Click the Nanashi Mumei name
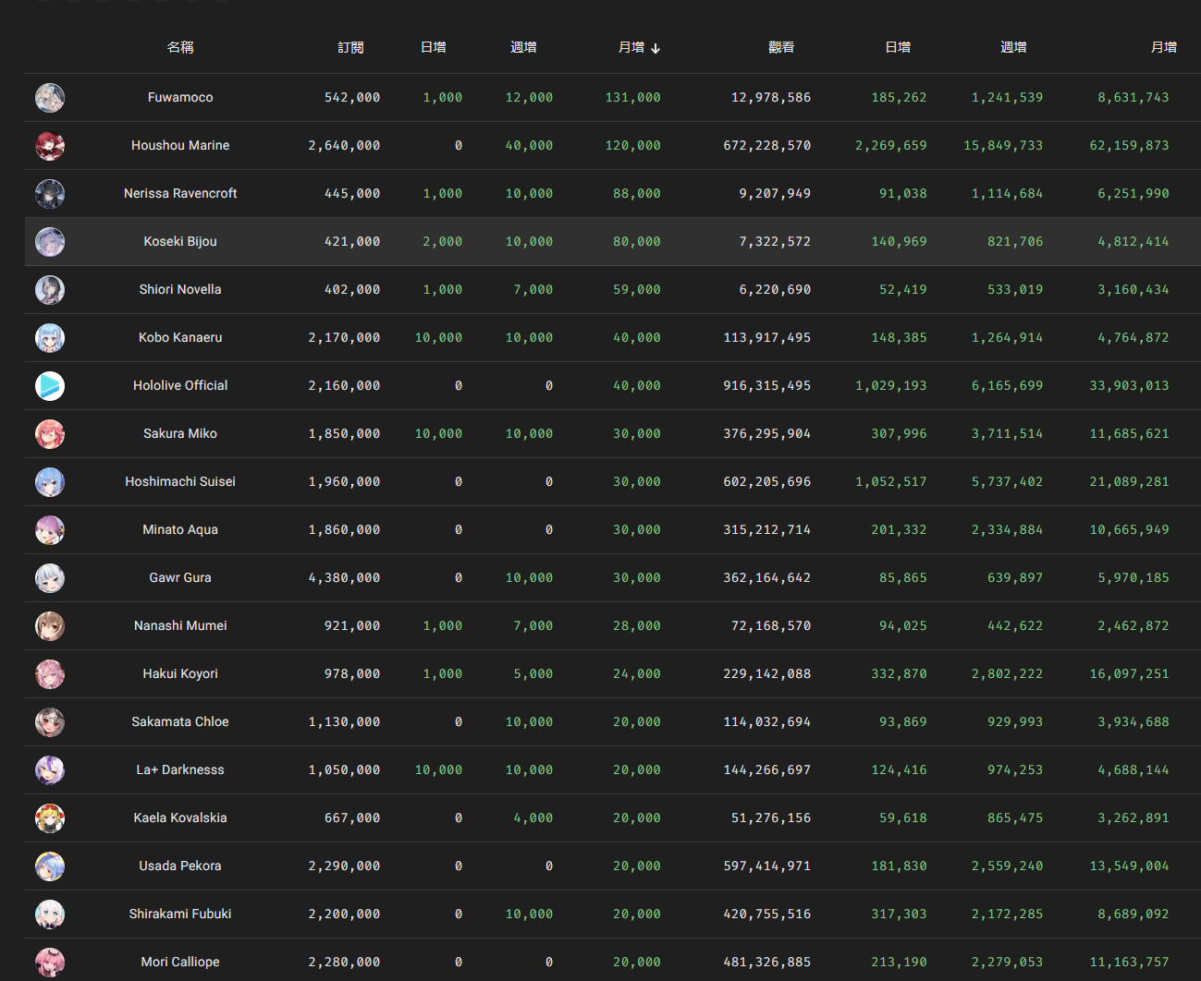Image resolution: width=1201 pixels, height=981 pixels. (180, 625)
